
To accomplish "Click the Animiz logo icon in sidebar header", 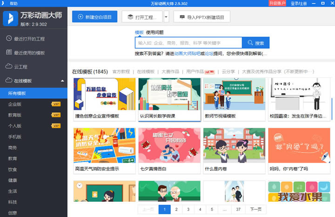I will click(x=10, y=19).
